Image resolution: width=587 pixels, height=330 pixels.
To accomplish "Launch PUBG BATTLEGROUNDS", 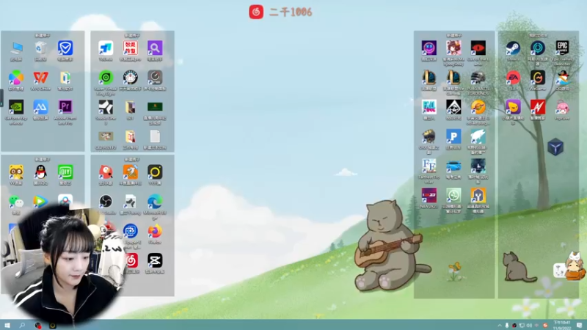I will tap(478, 78).
